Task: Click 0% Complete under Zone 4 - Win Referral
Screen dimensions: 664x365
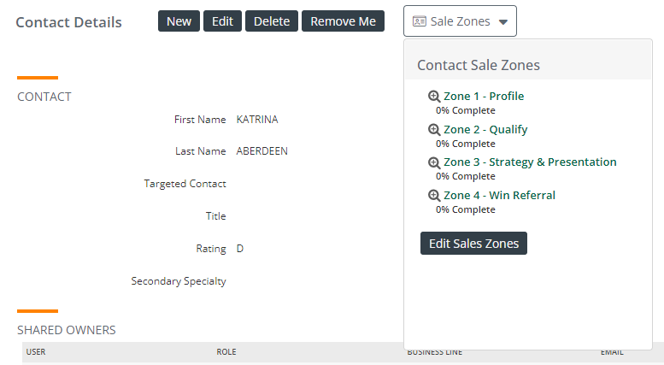Action: point(466,209)
